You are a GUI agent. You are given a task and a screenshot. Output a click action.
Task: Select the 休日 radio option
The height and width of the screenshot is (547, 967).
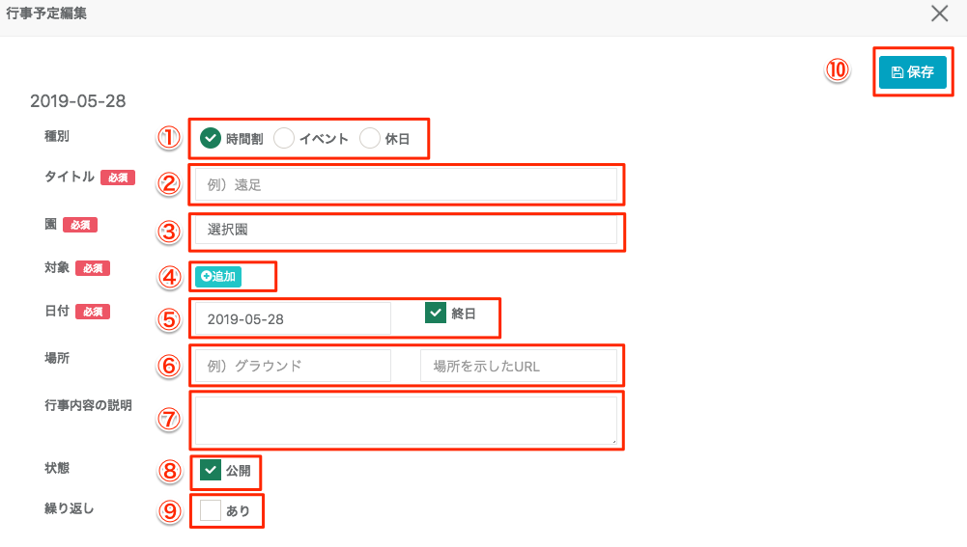click(370, 138)
